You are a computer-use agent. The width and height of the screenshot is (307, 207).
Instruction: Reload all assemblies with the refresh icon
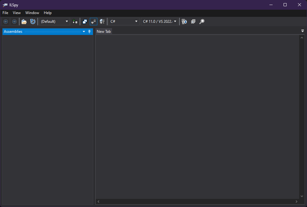(33, 21)
